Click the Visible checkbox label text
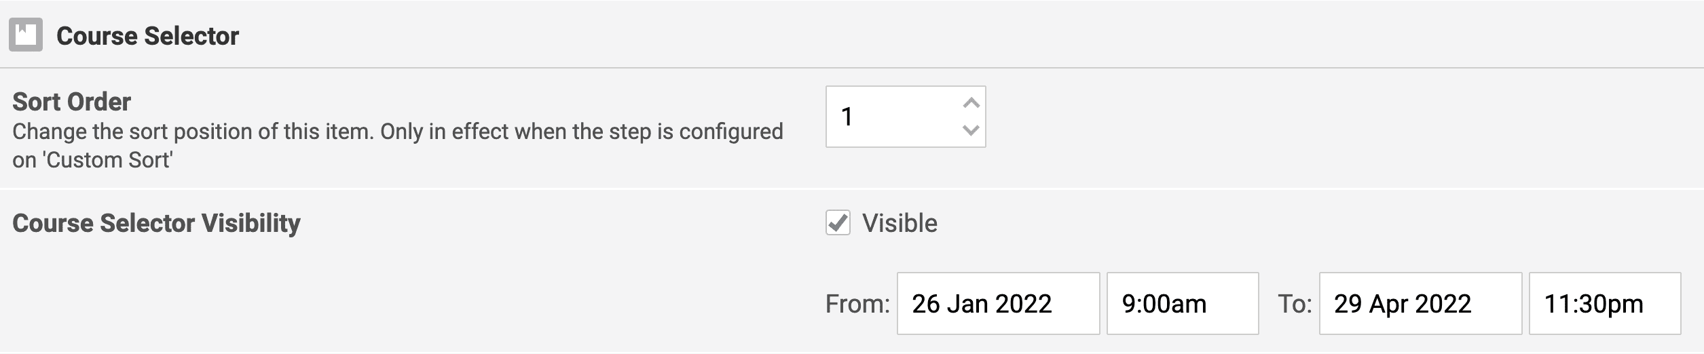Image resolution: width=1704 pixels, height=354 pixels. [900, 223]
